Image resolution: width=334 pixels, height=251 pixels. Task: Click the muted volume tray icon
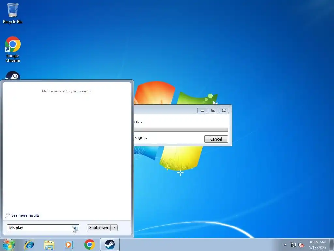point(301,245)
